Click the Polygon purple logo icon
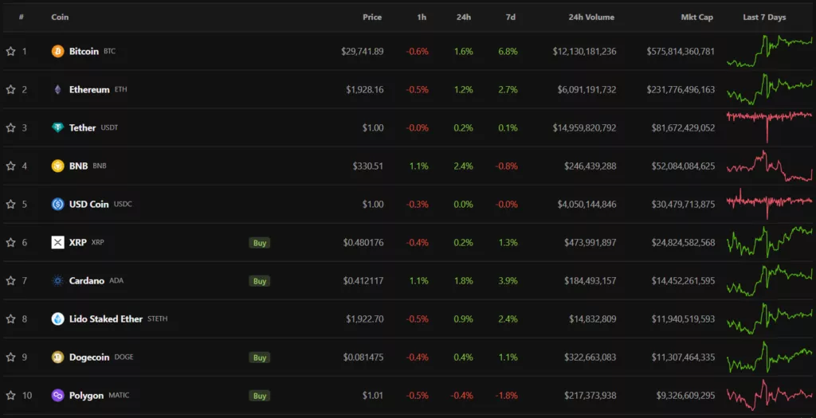816x418 pixels. pyautogui.click(x=57, y=395)
